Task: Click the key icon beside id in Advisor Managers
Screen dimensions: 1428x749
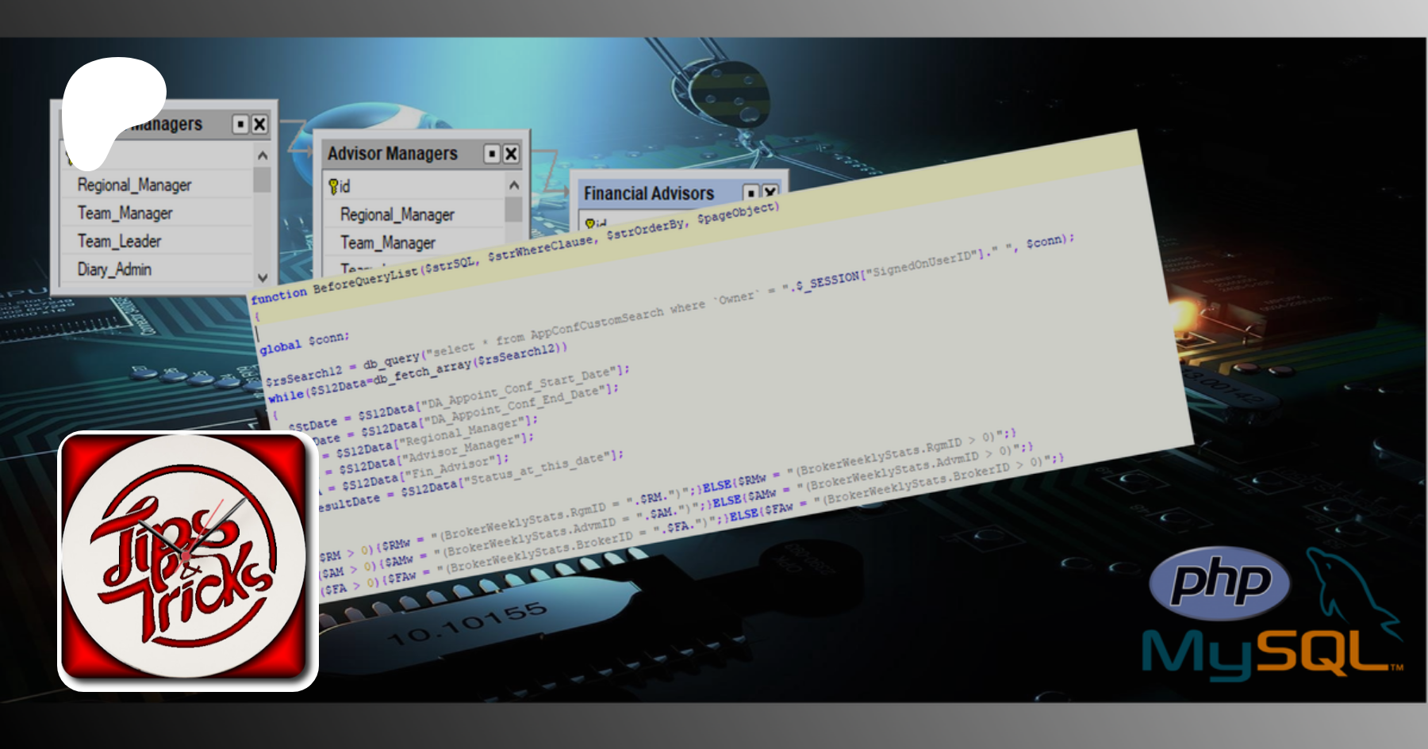Action: pos(334,186)
